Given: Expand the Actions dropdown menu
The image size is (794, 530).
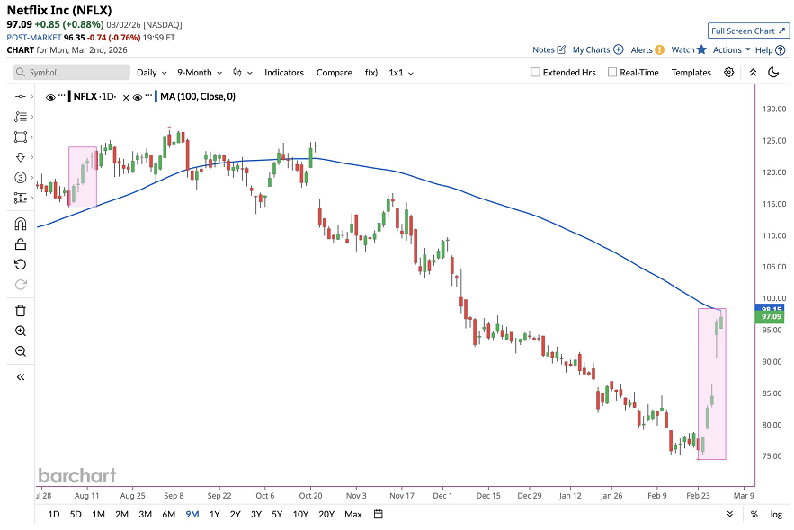Looking at the screenshot, I should 731,49.
